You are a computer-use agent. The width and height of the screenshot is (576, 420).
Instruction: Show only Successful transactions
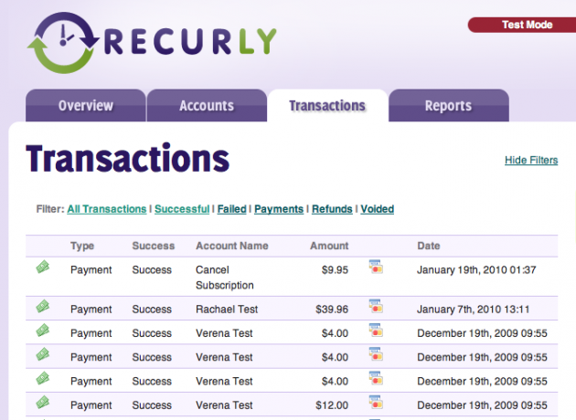(182, 209)
